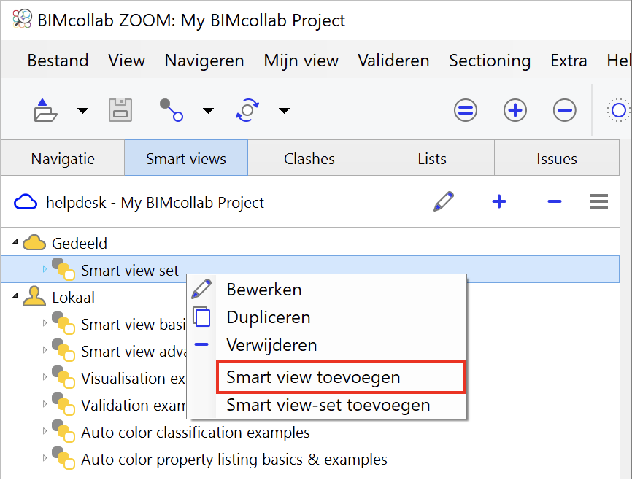Open the Valideren menu
The height and width of the screenshot is (480, 632).
(x=393, y=61)
